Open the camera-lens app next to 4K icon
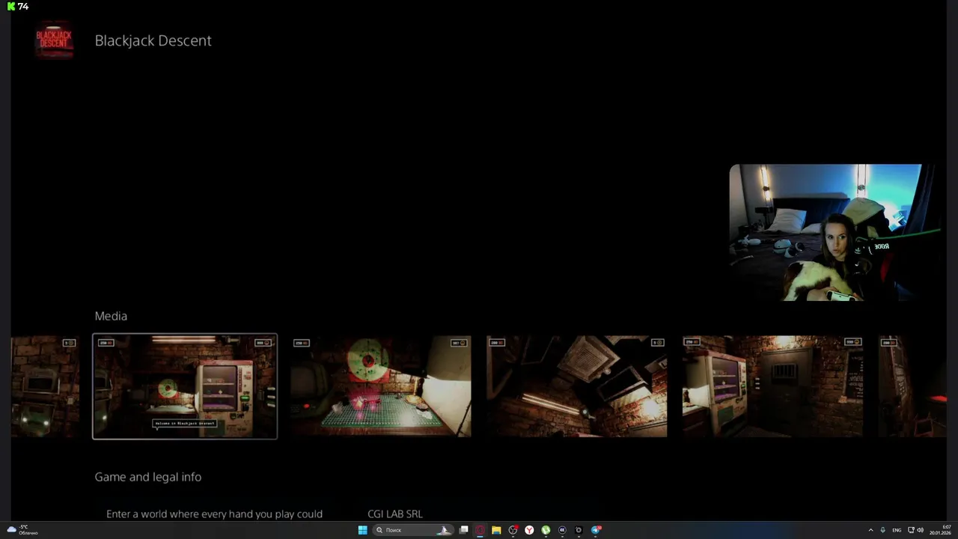The image size is (958, 539). 579,530
